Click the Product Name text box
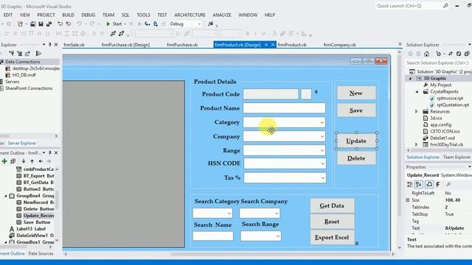The image size is (472, 265). 284,108
